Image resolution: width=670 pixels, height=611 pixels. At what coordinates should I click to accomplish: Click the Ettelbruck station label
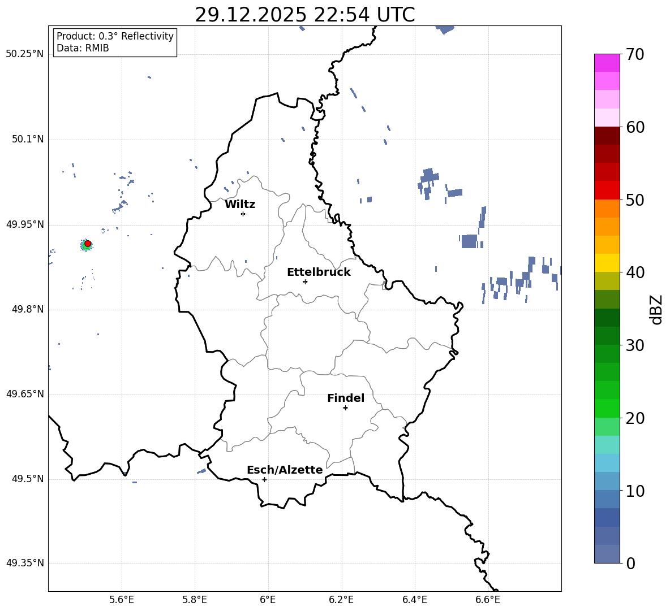click(x=319, y=272)
